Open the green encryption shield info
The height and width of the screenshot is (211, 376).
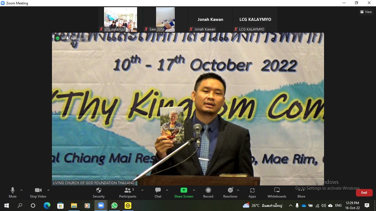coord(58,38)
